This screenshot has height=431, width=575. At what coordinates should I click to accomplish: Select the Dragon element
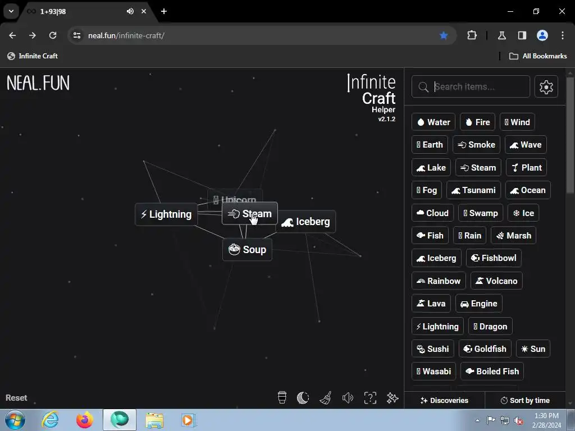coord(490,326)
